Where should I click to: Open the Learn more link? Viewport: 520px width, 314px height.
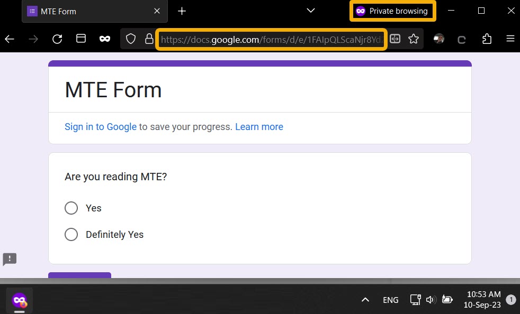pos(259,127)
